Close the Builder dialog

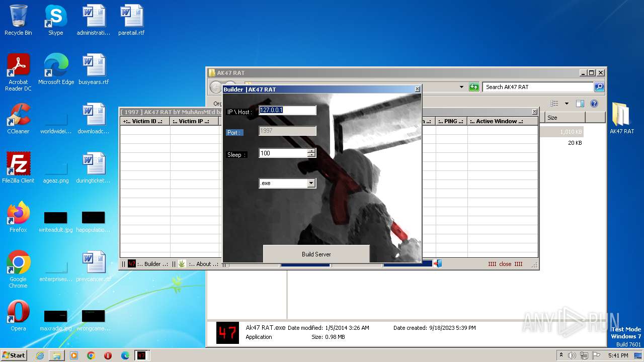point(417,89)
